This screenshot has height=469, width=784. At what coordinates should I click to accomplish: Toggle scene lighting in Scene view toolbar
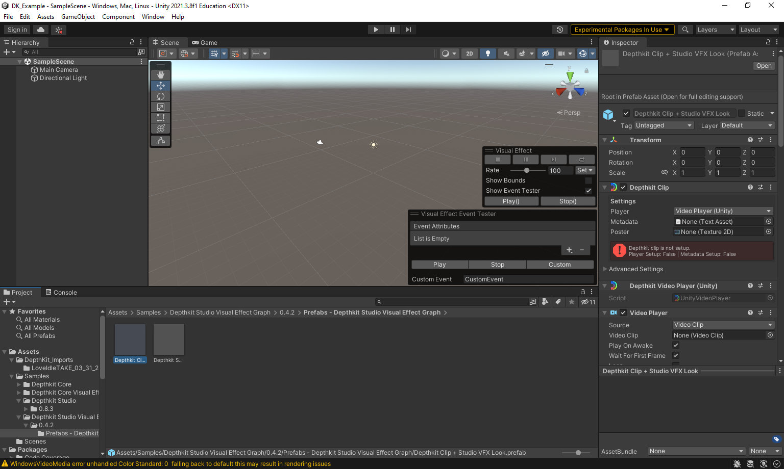[487, 53]
